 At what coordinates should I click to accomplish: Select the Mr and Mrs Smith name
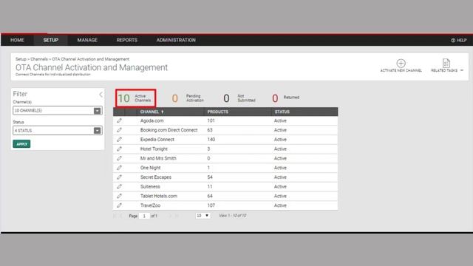pyautogui.click(x=158, y=158)
